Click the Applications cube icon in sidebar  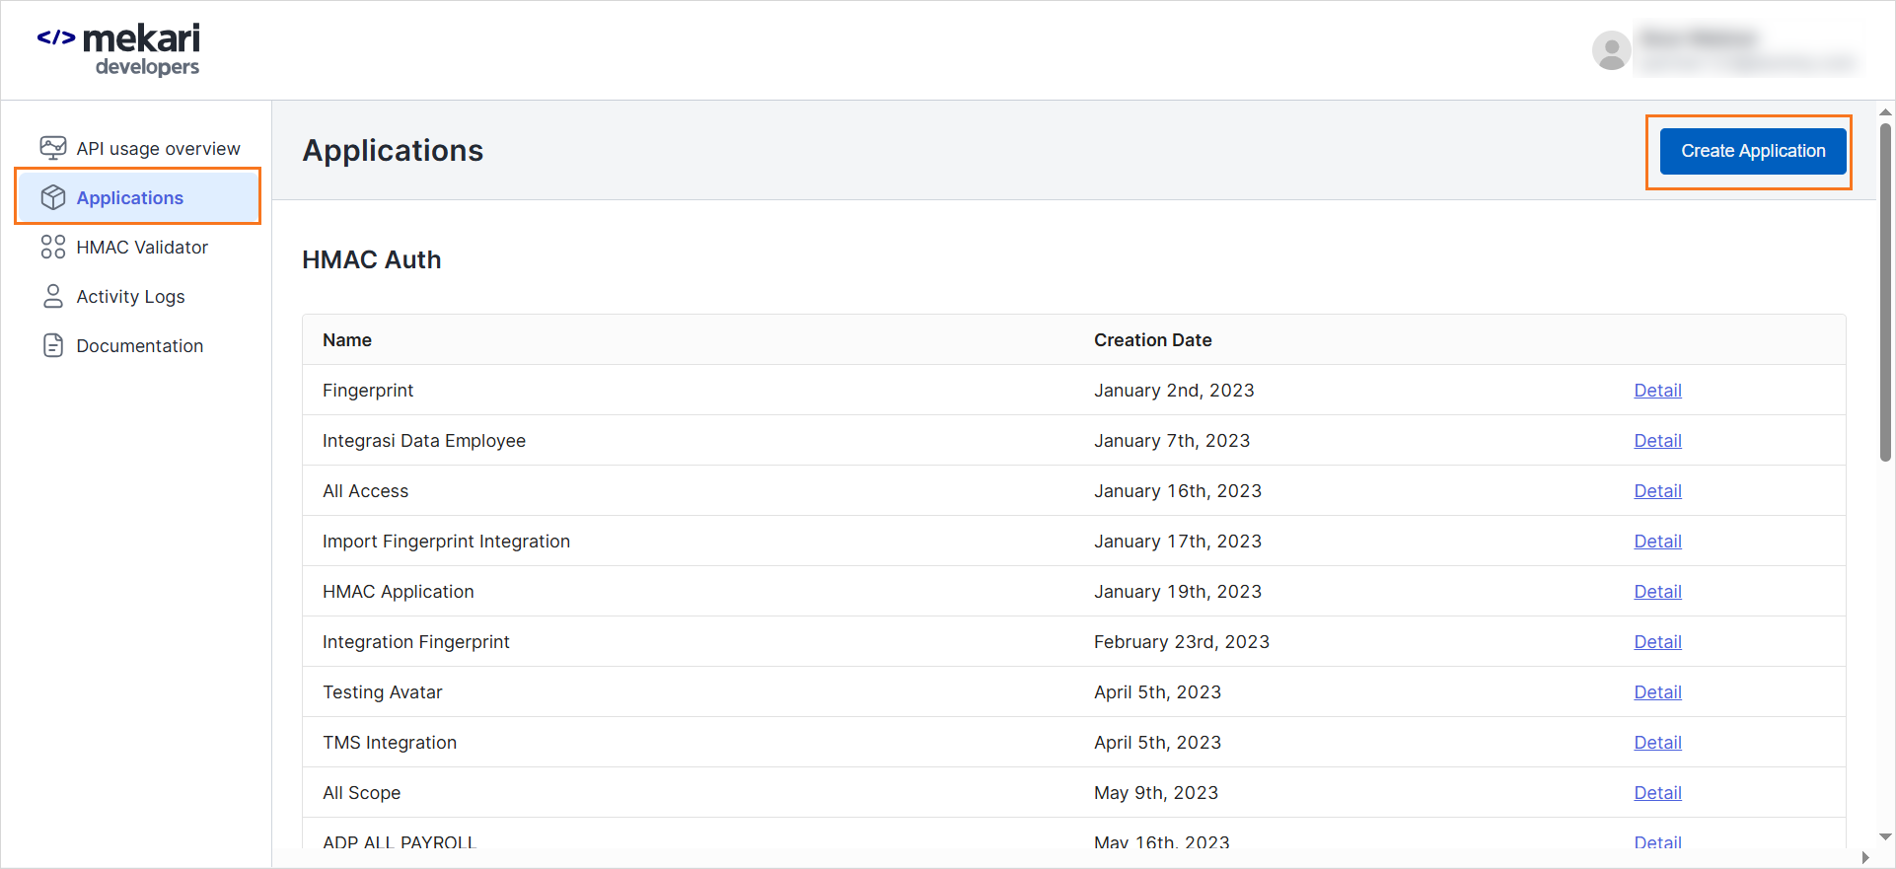52,197
